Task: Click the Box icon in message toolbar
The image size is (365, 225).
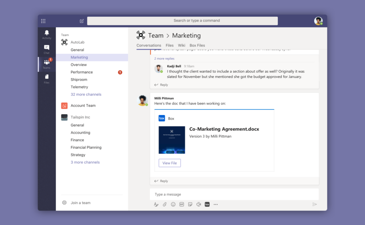Action: coord(207,205)
